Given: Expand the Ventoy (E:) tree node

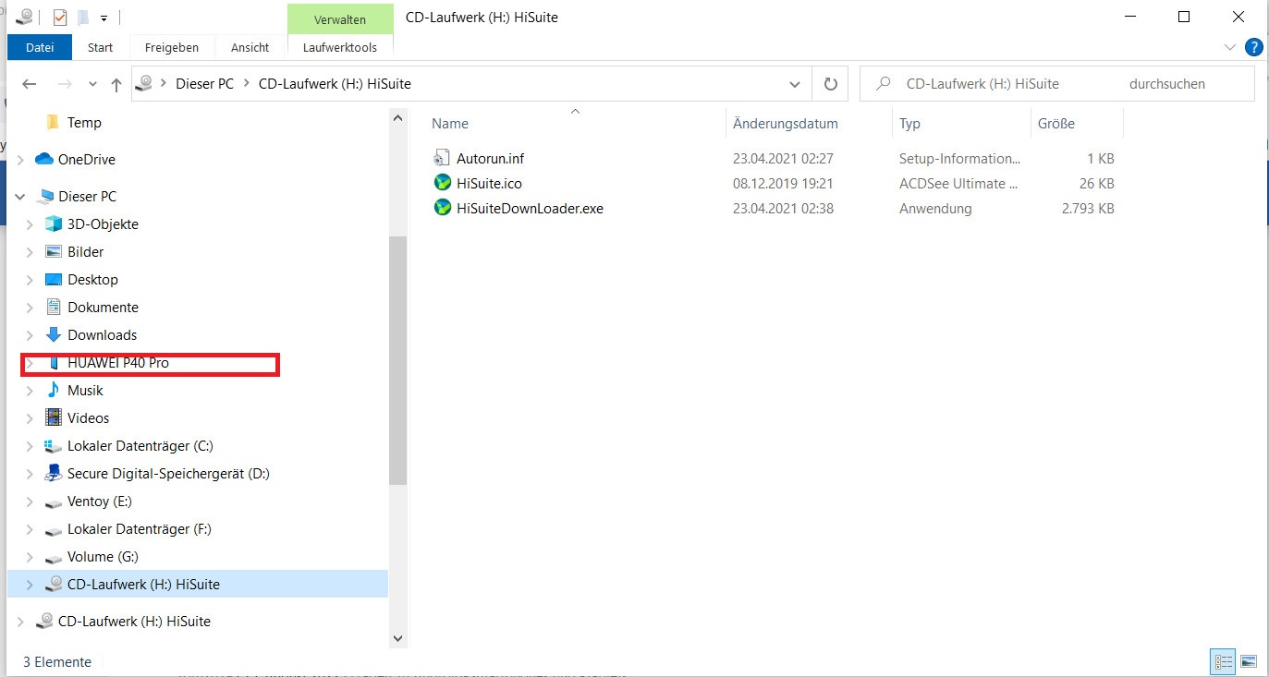Looking at the screenshot, I should coord(30,502).
